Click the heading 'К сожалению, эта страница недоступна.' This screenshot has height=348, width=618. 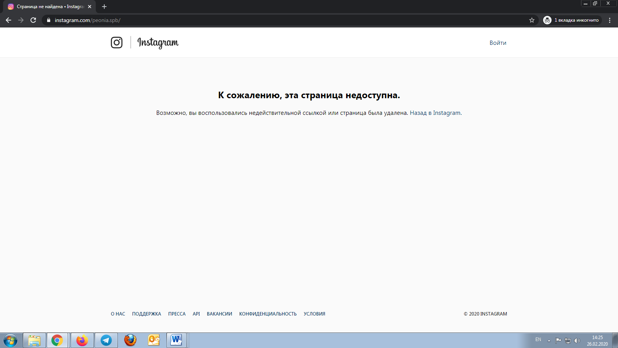pyautogui.click(x=309, y=95)
